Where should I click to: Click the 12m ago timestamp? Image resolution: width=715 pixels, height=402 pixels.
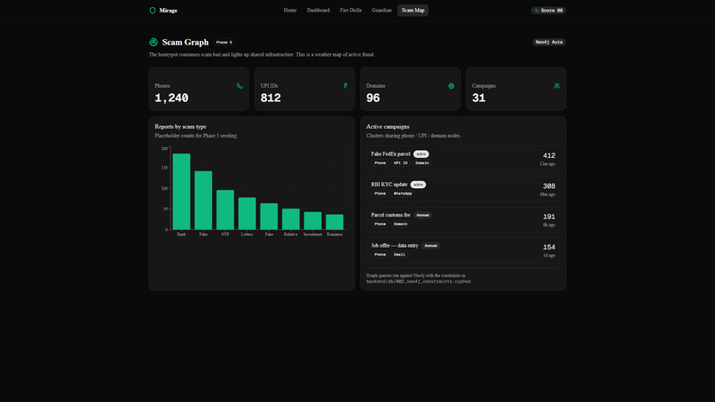tap(547, 164)
